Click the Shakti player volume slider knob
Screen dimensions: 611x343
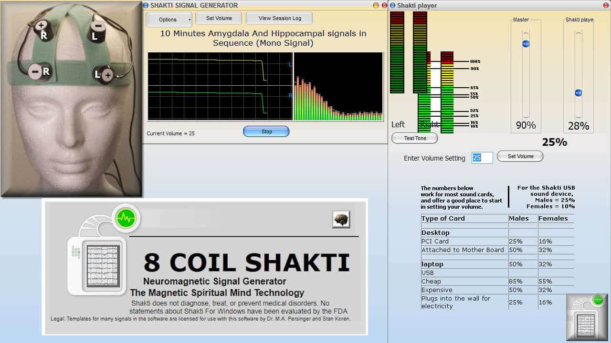(579, 93)
